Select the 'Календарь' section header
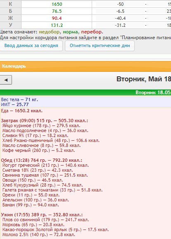This screenshot has width=171, height=239. click(85, 66)
